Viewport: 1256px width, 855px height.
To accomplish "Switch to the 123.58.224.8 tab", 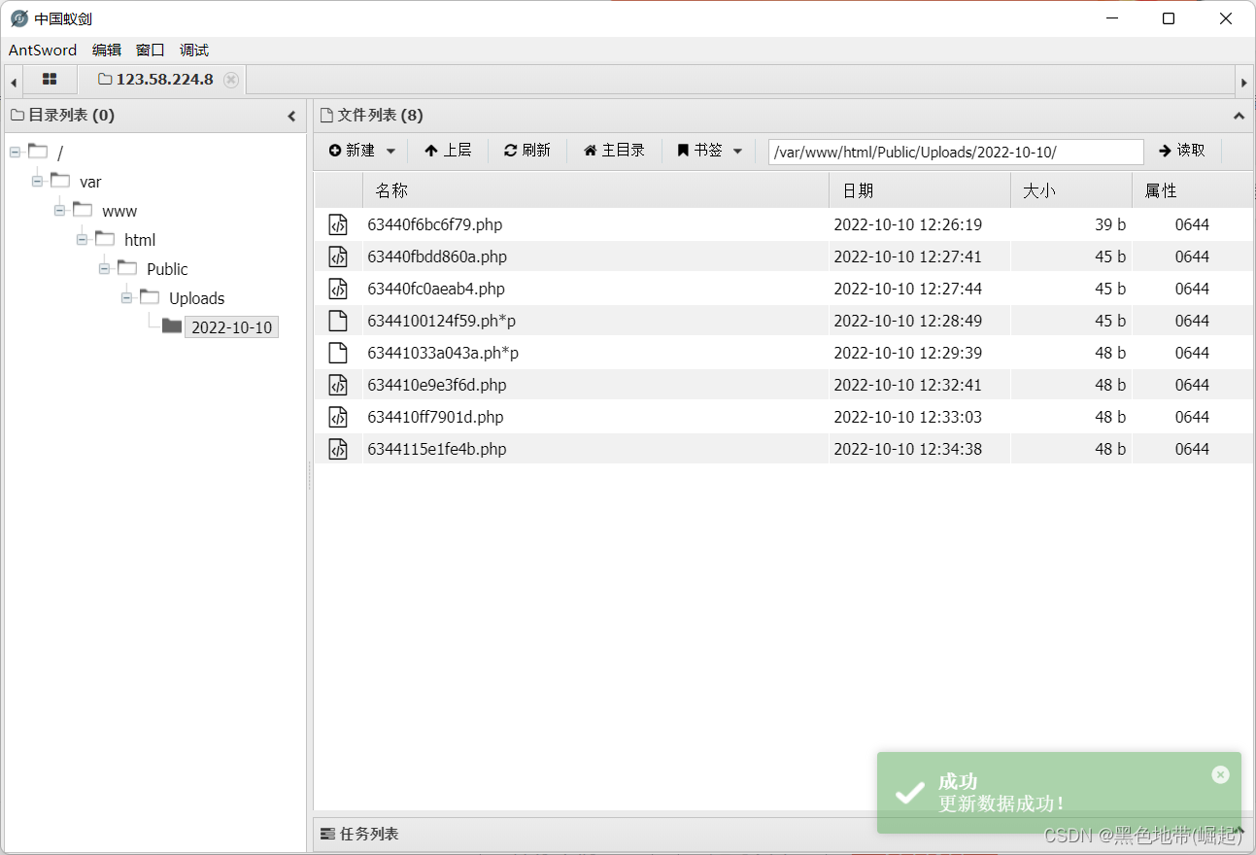I will point(155,80).
